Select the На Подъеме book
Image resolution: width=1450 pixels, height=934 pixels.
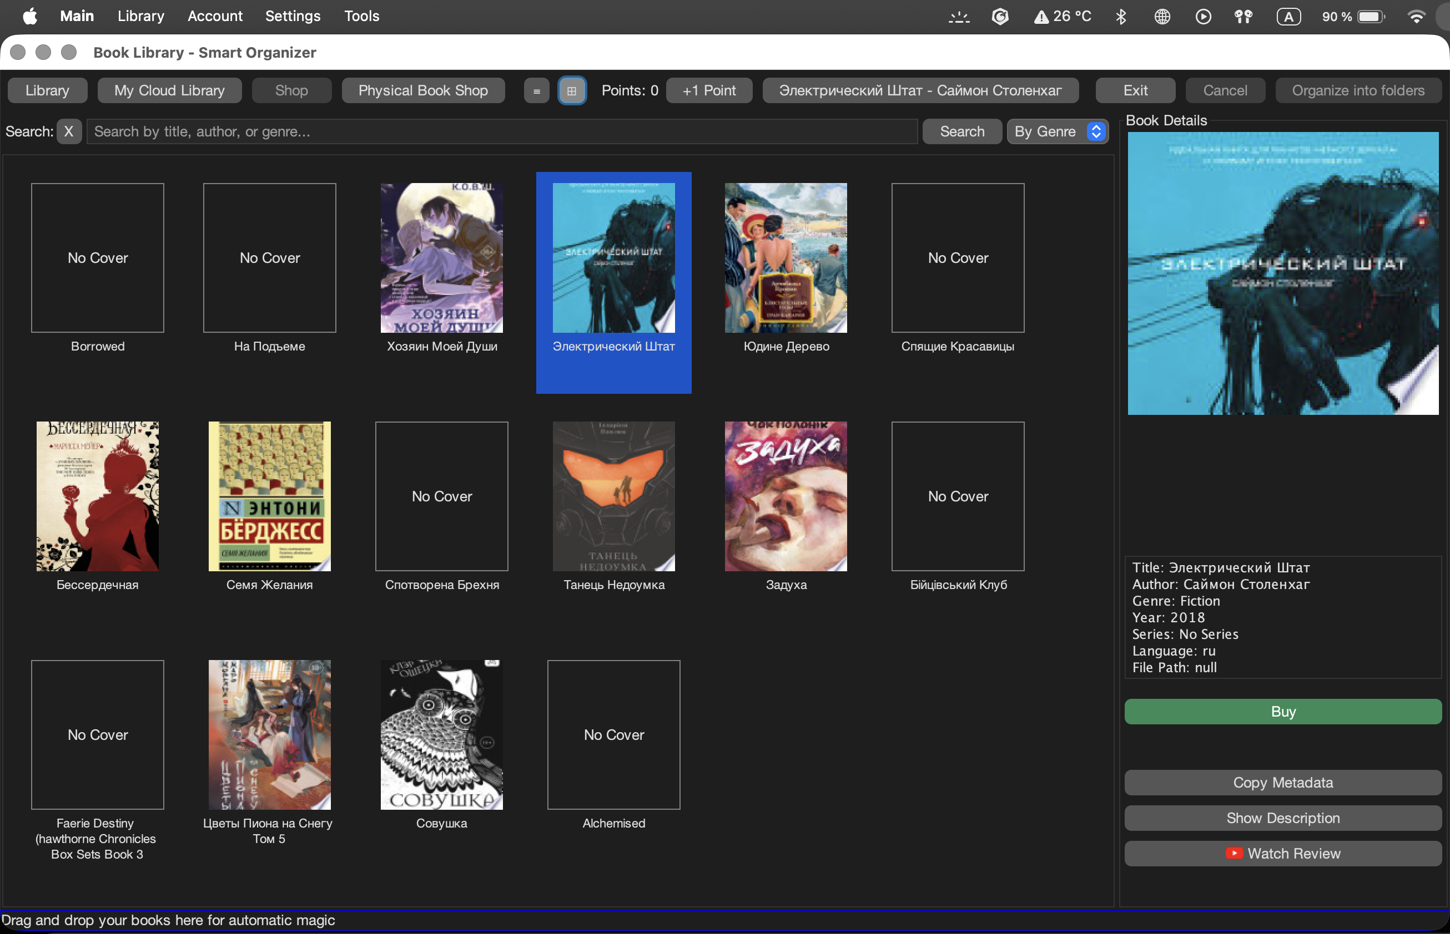269,258
